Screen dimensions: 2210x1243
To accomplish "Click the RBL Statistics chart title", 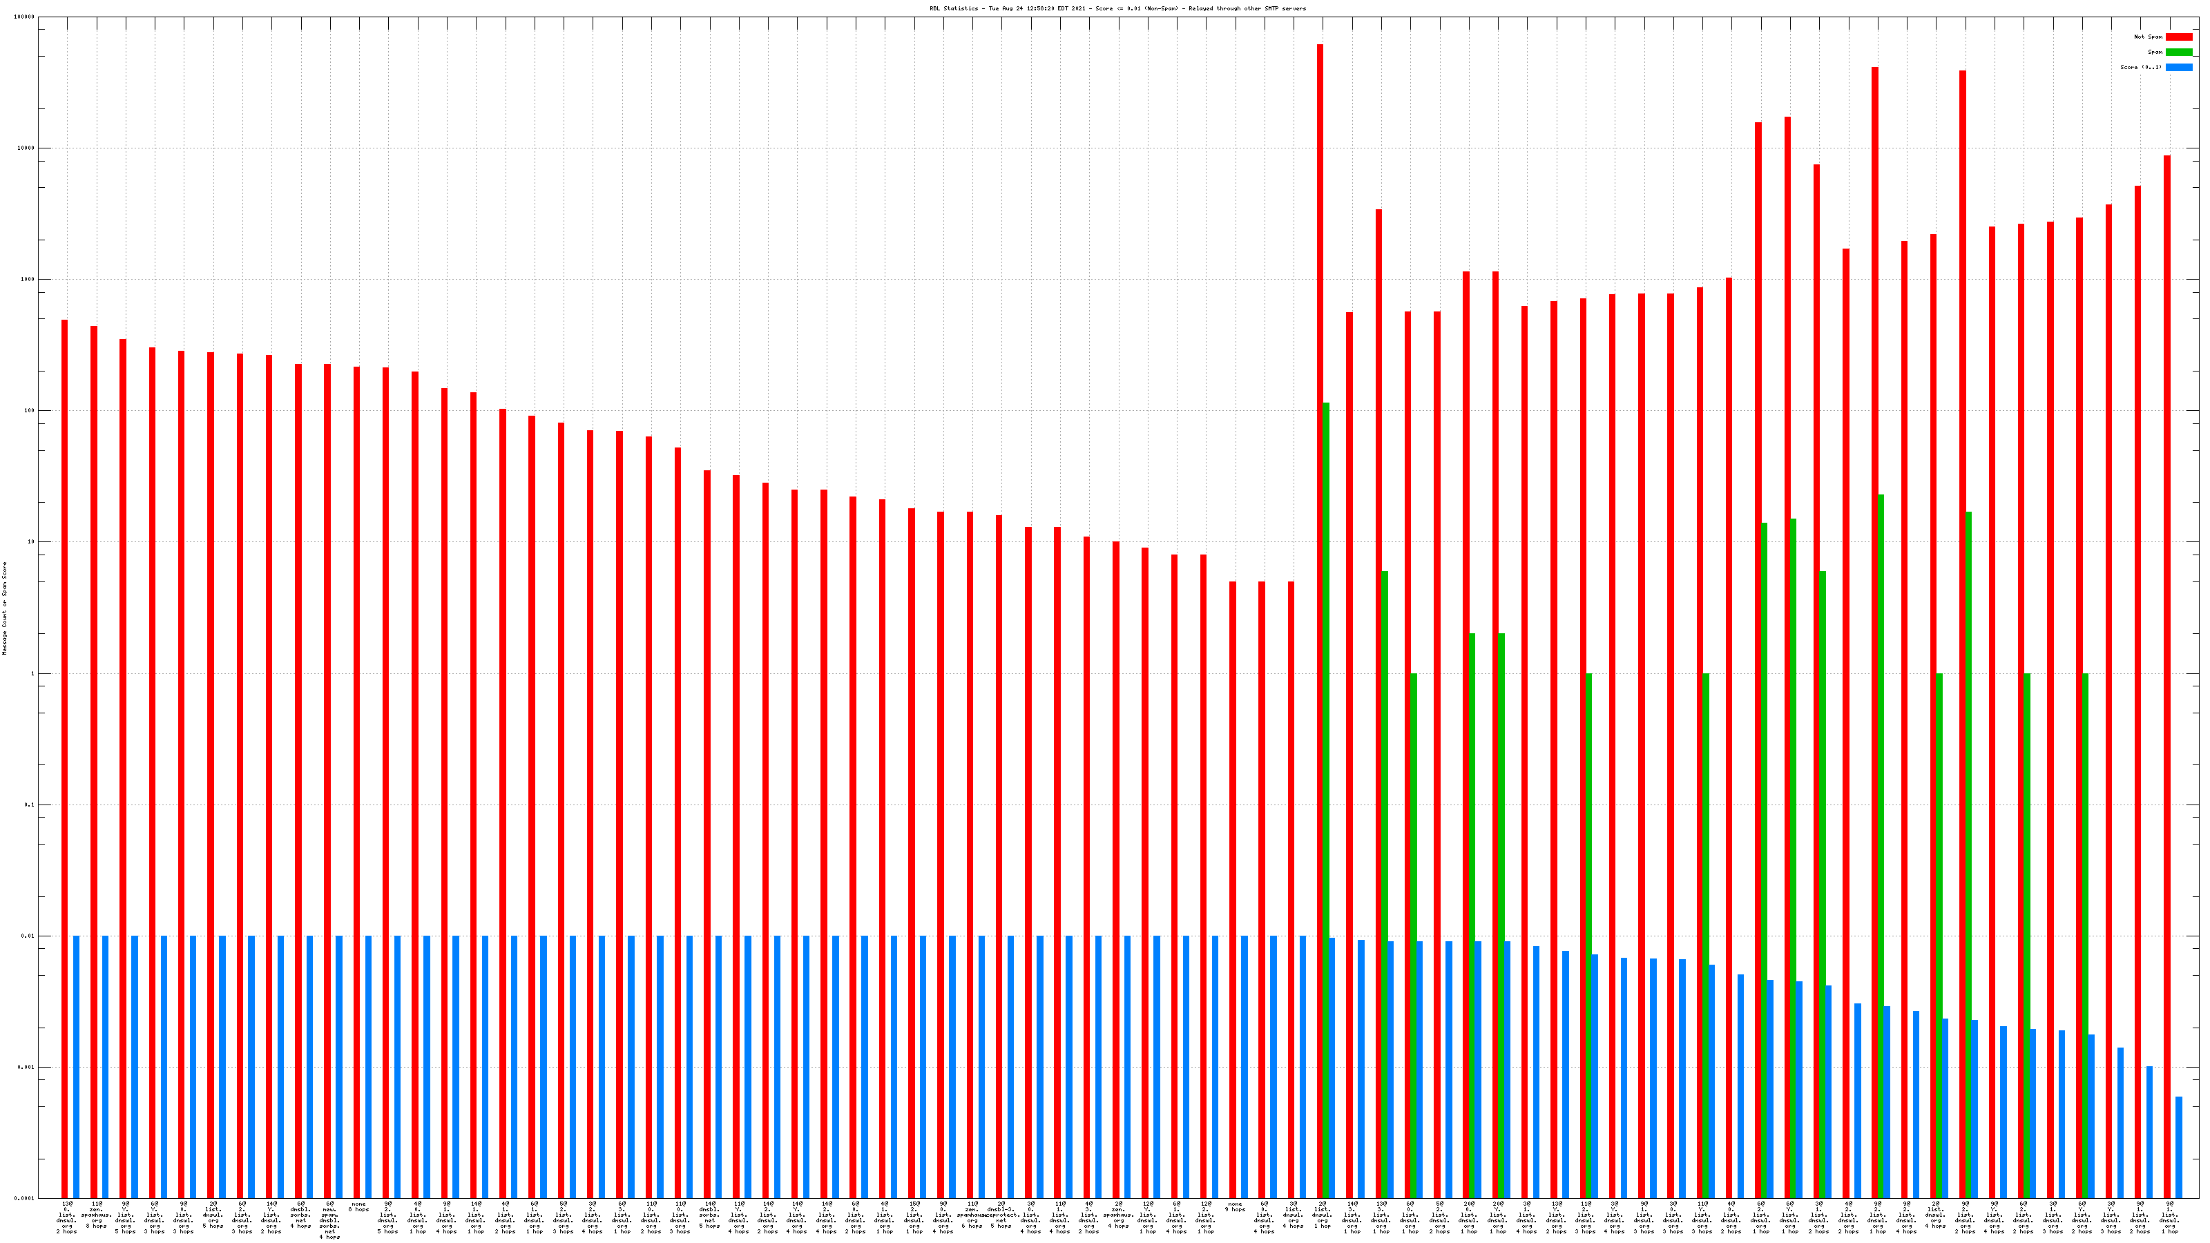I will [x=1117, y=8].
